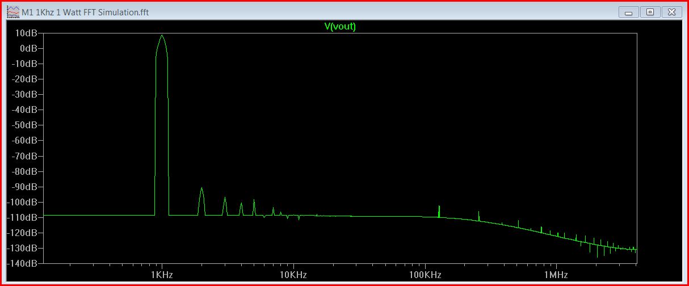Click the waveform icon in title bar

[12, 11]
